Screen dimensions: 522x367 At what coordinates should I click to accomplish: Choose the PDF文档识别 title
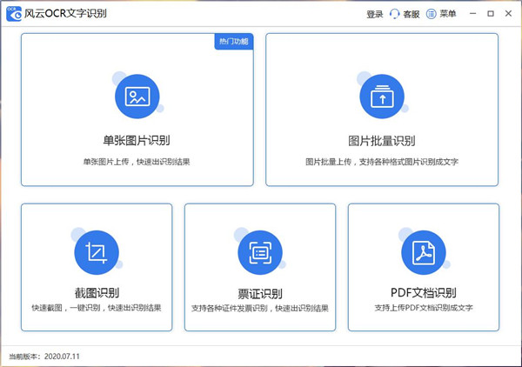tap(424, 293)
